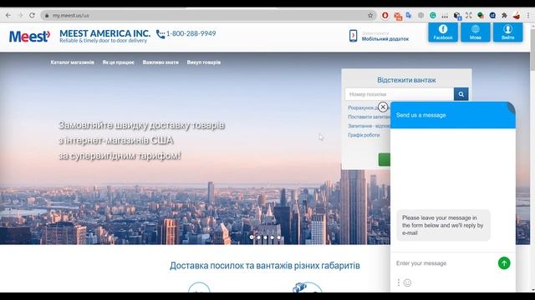Image resolution: width=535 pixels, height=300 pixels.
Task: Click the user account login button
Action: [x=507, y=32]
